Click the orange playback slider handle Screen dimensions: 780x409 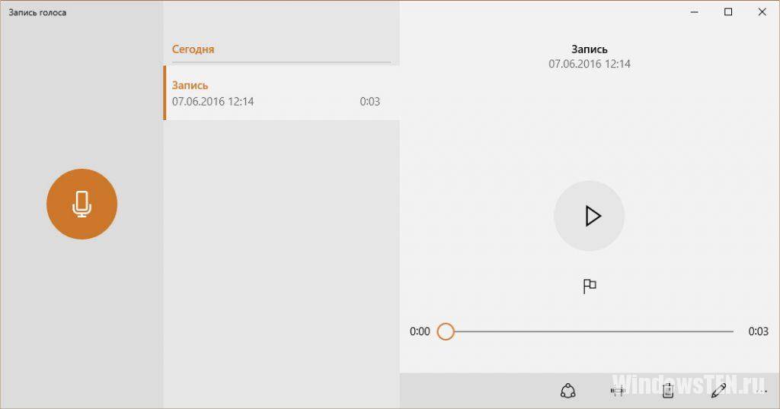[446, 331]
